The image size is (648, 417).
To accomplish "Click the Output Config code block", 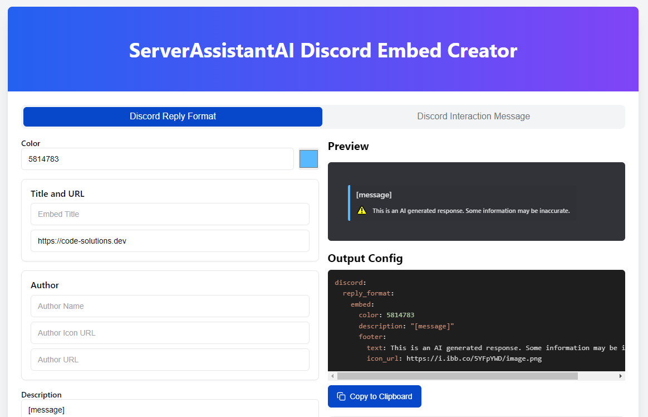I will coord(476,321).
